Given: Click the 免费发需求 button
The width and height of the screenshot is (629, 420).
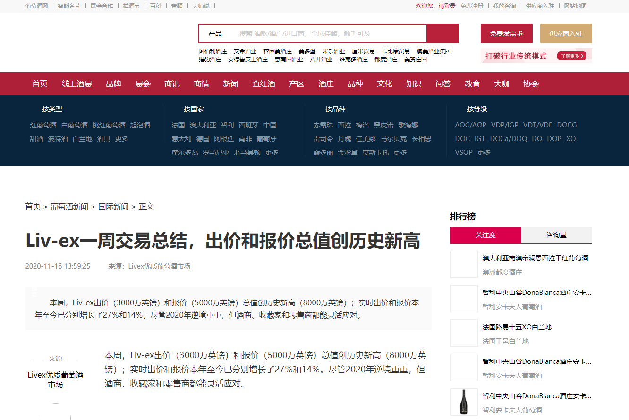Looking at the screenshot, I should click(506, 34).
